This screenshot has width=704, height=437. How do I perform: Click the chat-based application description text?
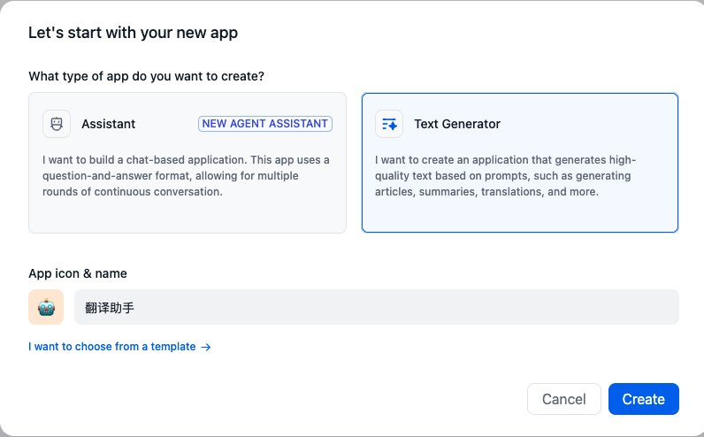pyautogui.click(x=186, y=176)
